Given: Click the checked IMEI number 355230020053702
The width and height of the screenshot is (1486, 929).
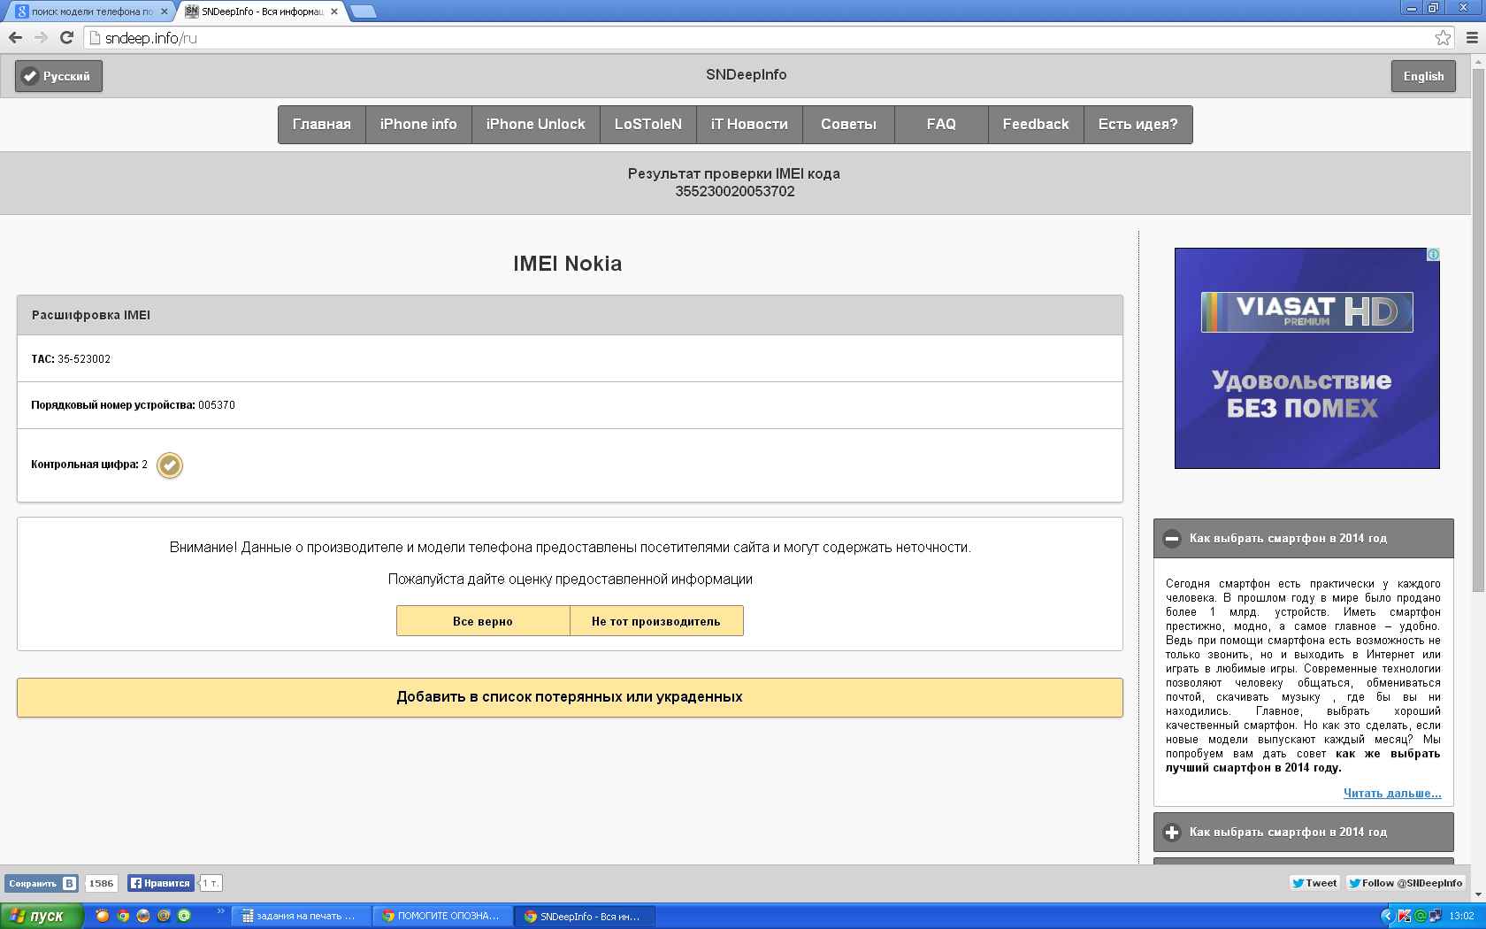Looking at the screenshot, I should coord(735,191).
